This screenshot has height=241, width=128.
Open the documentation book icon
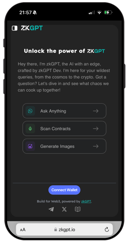point(78,209)
